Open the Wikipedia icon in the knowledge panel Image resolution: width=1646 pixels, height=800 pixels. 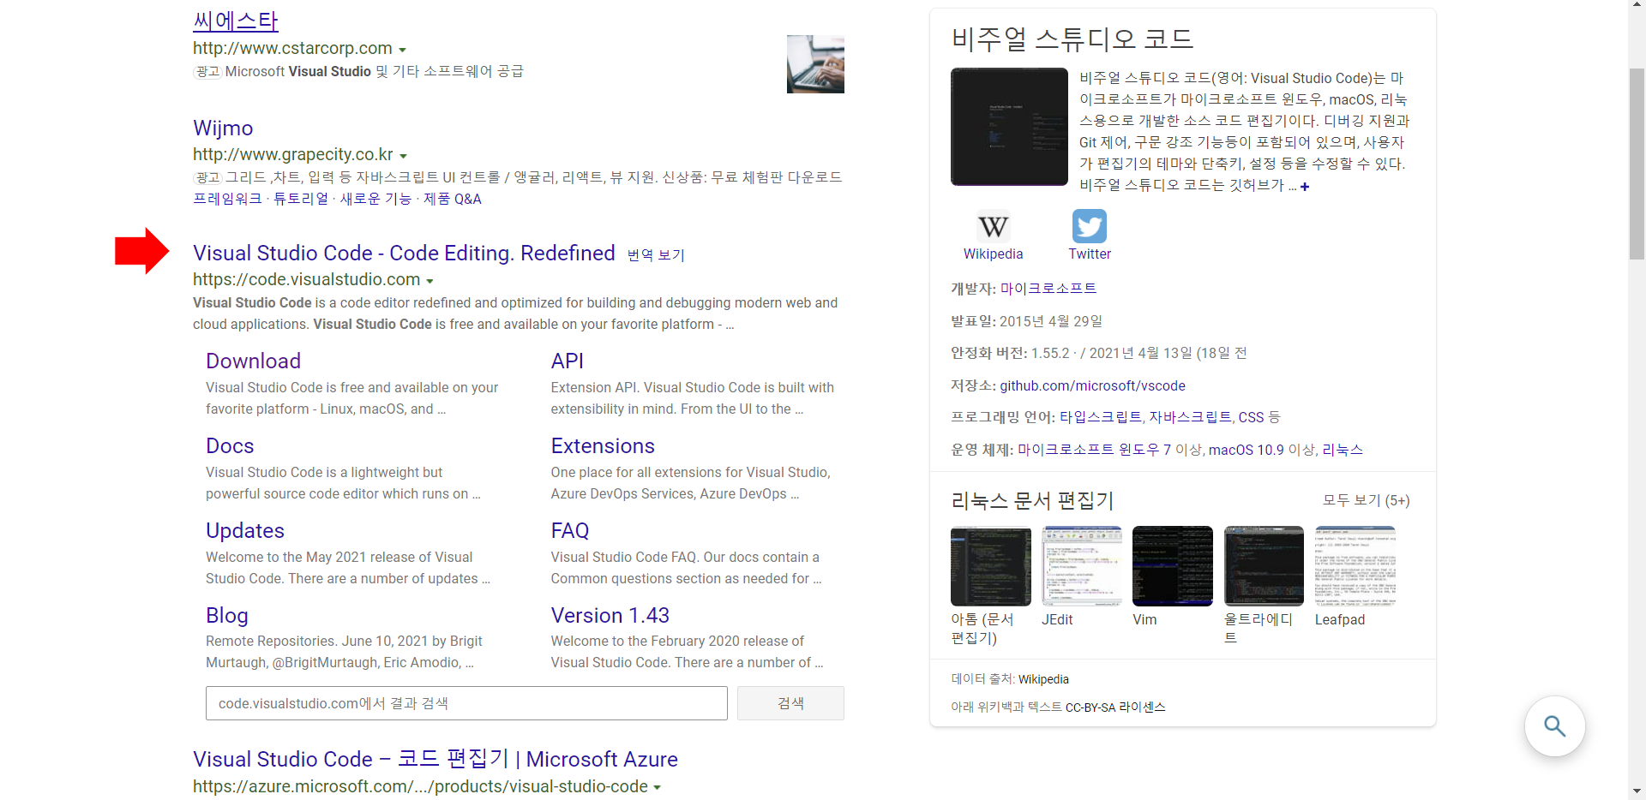tap(993, 227)
